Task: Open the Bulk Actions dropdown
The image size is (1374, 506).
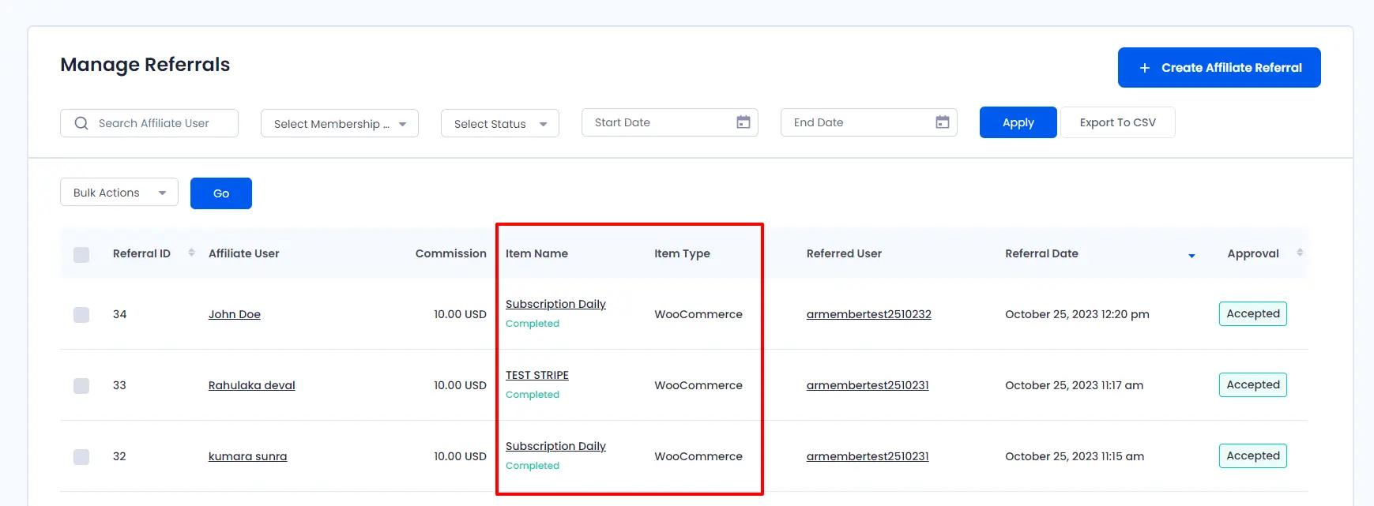Action: point(119,193)
